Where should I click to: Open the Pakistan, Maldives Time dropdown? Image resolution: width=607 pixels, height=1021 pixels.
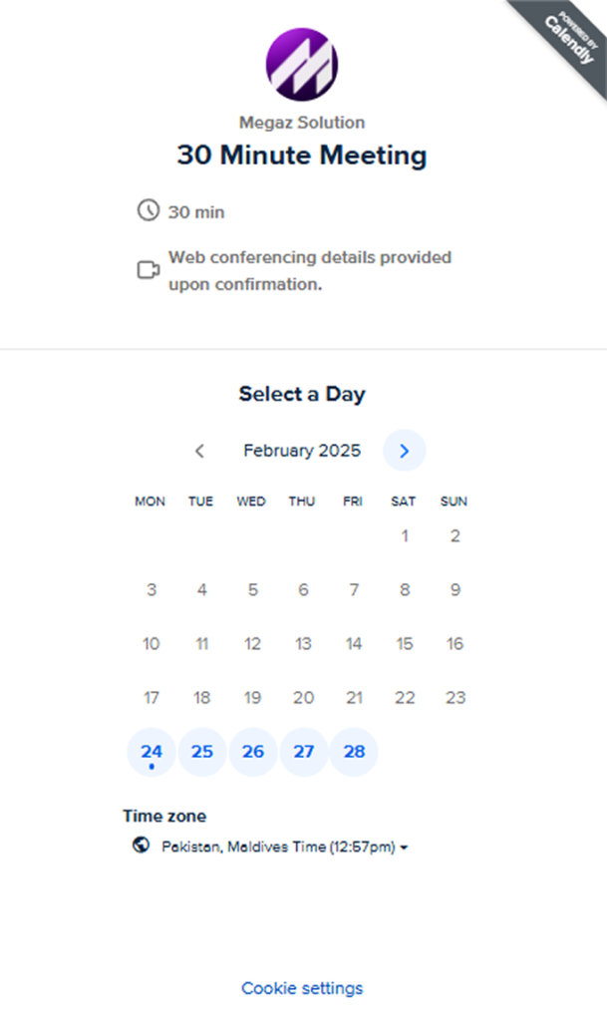coord(285,847)
